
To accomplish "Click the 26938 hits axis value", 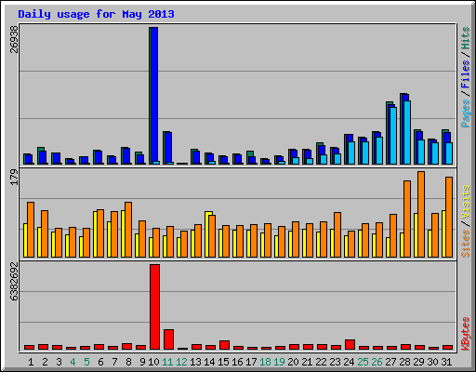I will [14, 39].
